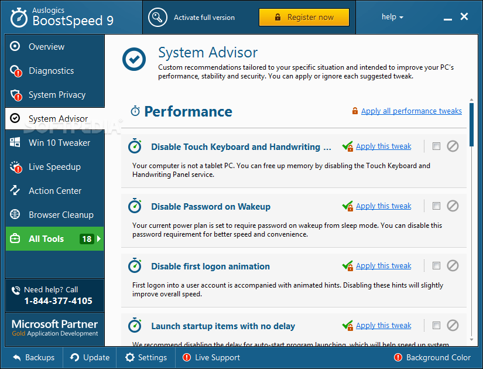
Task: Open Background Color chooser
Action: [432, 358]
